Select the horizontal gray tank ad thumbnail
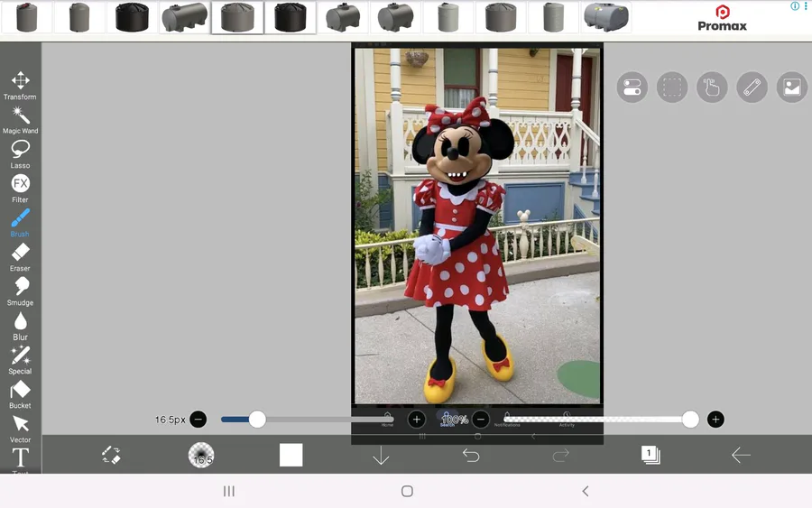 point(184,17)
